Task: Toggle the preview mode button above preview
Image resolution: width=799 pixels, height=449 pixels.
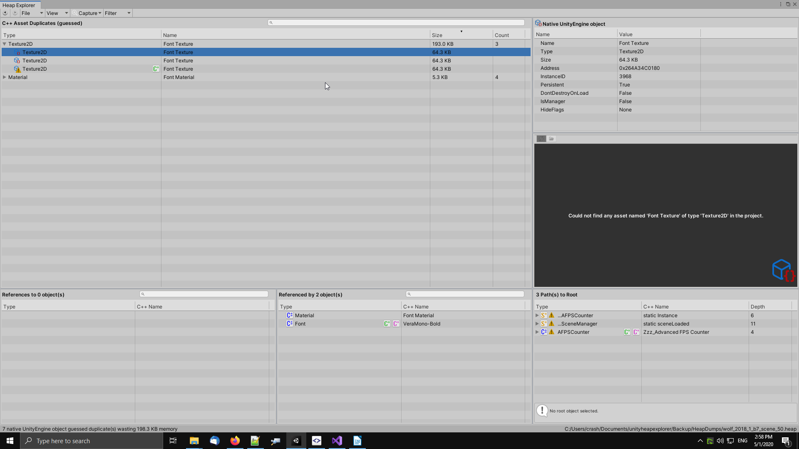Action: pos(541,139)
